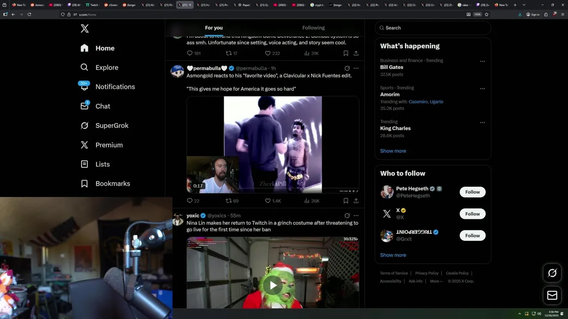Open a new browser tab
This screenshot has width=568, height=319.
click(x=515, y=5)
